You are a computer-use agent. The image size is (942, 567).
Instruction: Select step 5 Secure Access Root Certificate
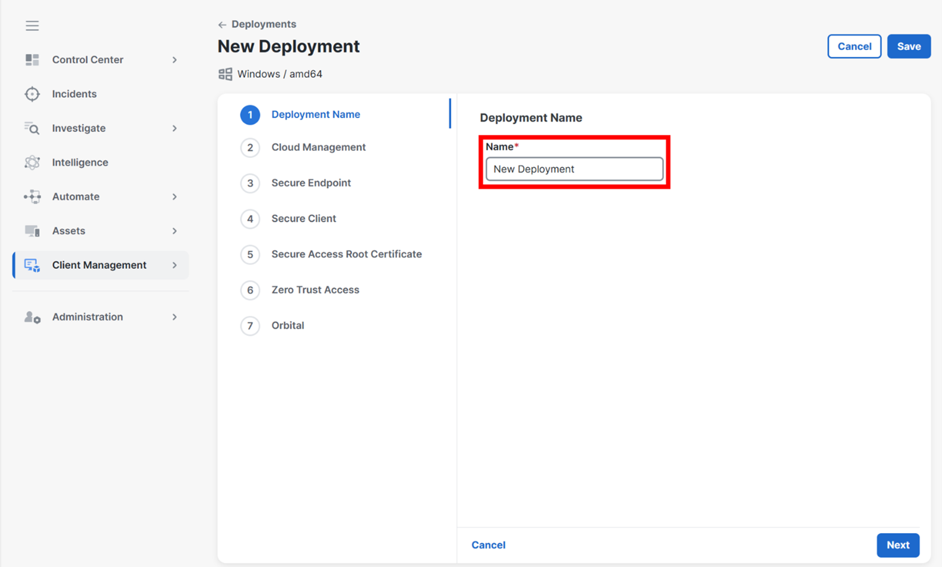pos(346,254)
